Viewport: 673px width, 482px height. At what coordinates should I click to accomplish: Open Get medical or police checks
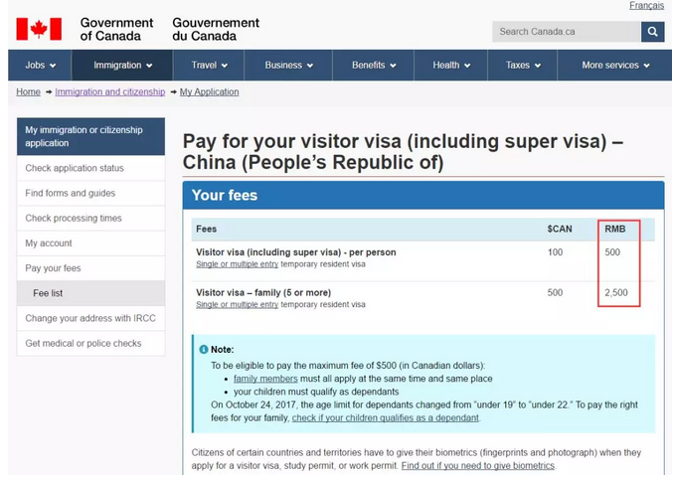(x=84, y=344)
